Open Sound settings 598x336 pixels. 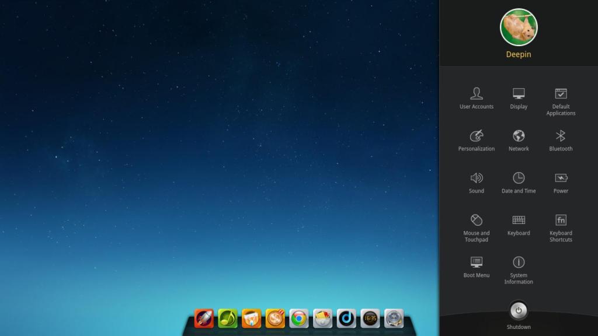(476, 182)
